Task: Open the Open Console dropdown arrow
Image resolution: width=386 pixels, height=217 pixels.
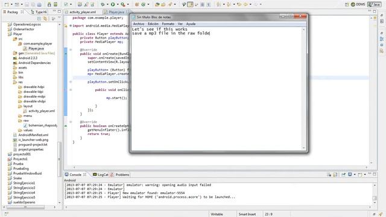Action: (x=365, y=175)
